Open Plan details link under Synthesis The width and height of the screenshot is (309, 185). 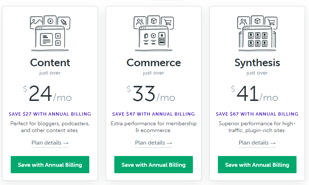pos(257,143)
